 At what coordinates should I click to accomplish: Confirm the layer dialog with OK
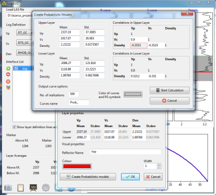[x=130, y=177]
